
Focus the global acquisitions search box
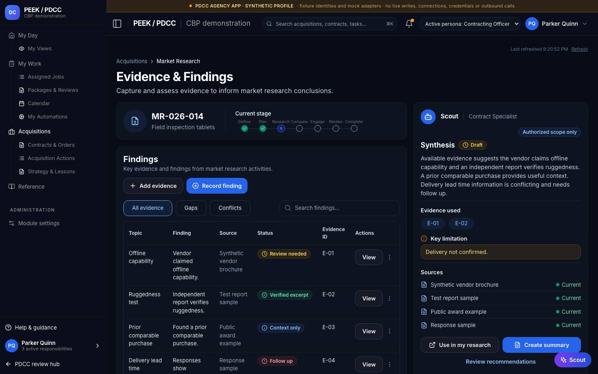point(329,24)
